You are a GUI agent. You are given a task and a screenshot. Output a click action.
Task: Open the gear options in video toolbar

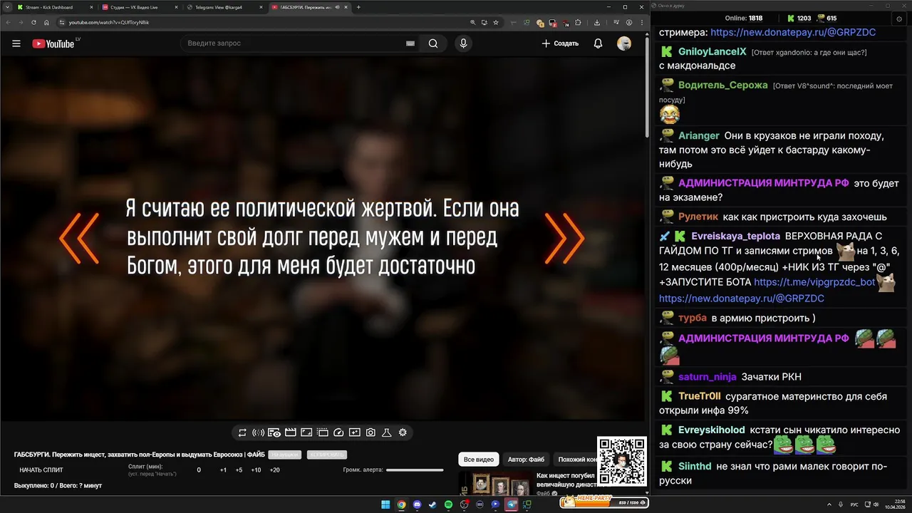(403, 432)
